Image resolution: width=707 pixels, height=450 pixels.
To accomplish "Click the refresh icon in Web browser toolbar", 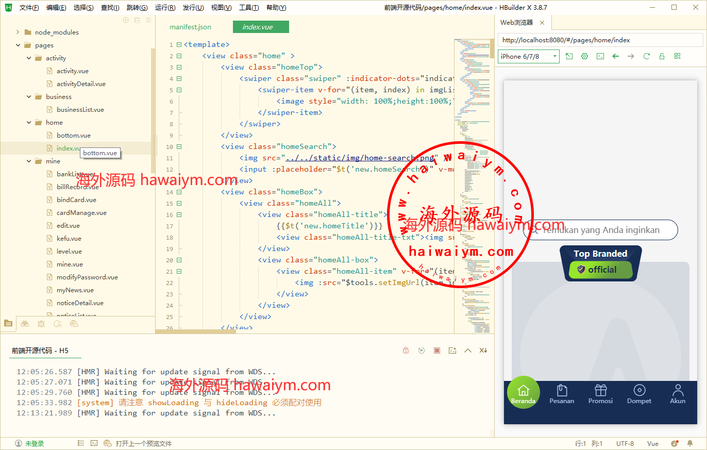I will tap(646, 56).
